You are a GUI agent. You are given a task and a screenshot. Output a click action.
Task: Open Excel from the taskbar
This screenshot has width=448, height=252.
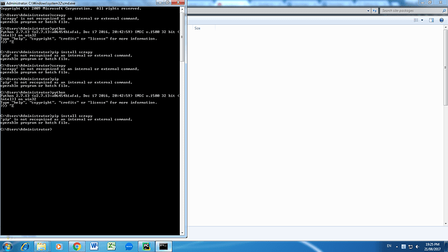[x=112, y=246]
